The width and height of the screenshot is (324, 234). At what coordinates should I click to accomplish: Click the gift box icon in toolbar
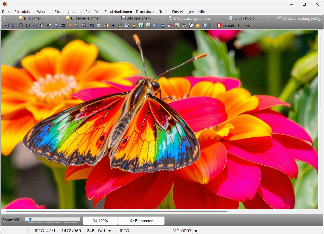point(184,25)
